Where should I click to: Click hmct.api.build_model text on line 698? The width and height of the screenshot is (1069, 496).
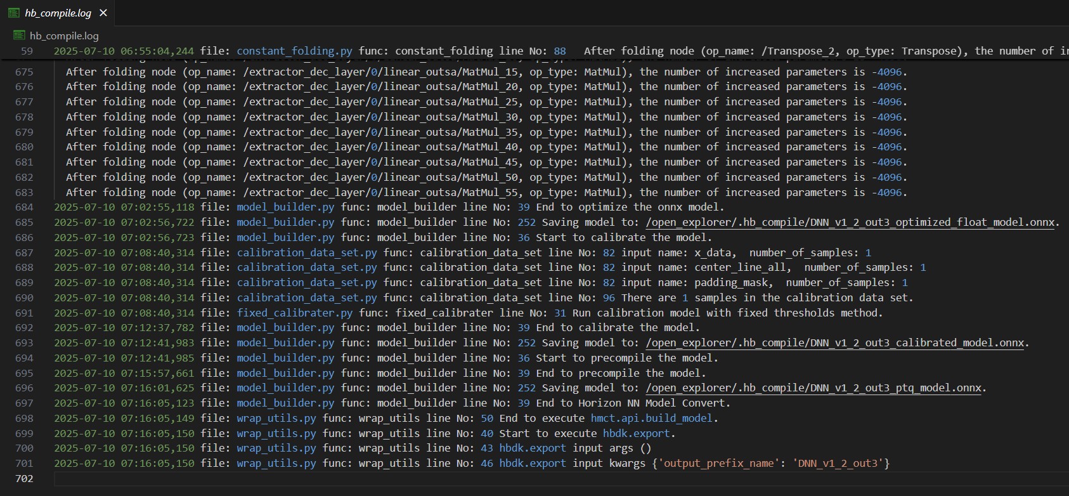[x=653, y=418]
